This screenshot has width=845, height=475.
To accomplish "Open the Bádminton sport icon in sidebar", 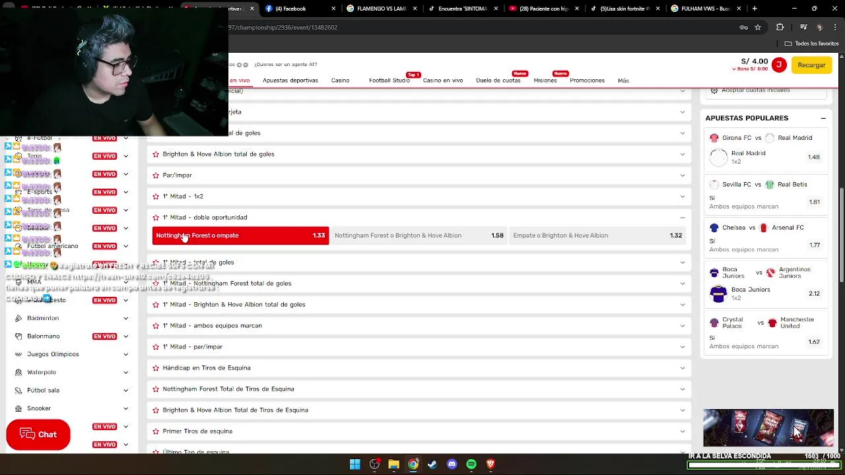I will pyautogui.click(x=18, y=318).
